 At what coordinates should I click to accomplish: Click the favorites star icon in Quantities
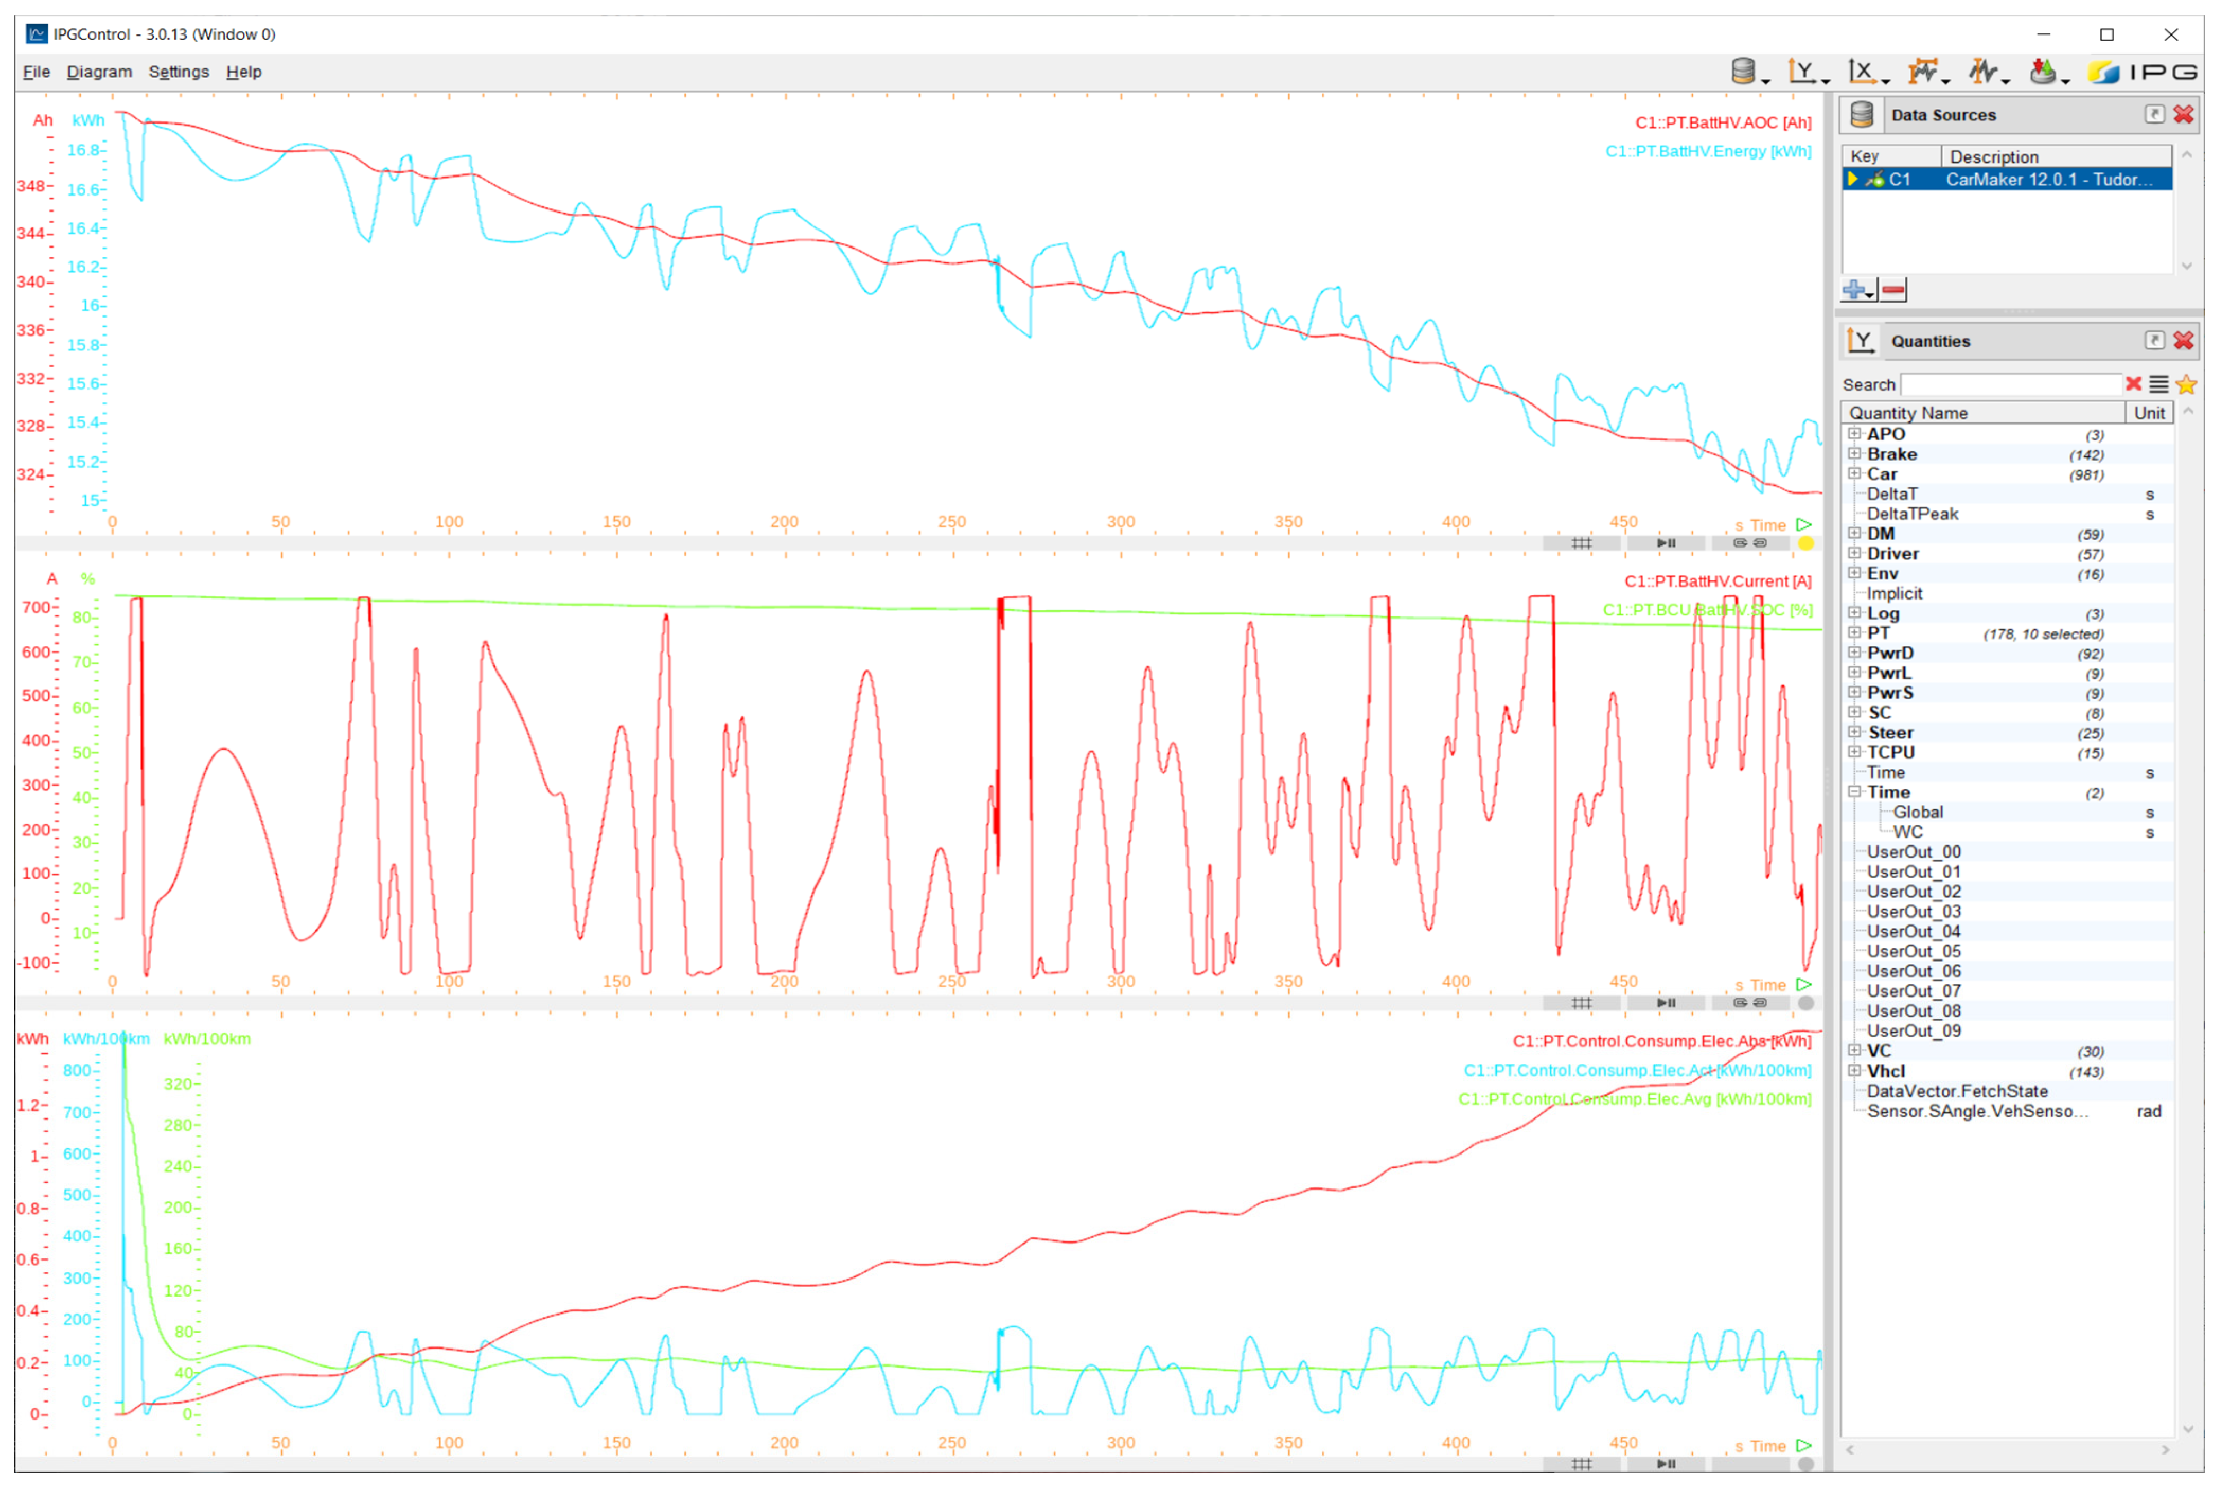tap(2187, 385)
